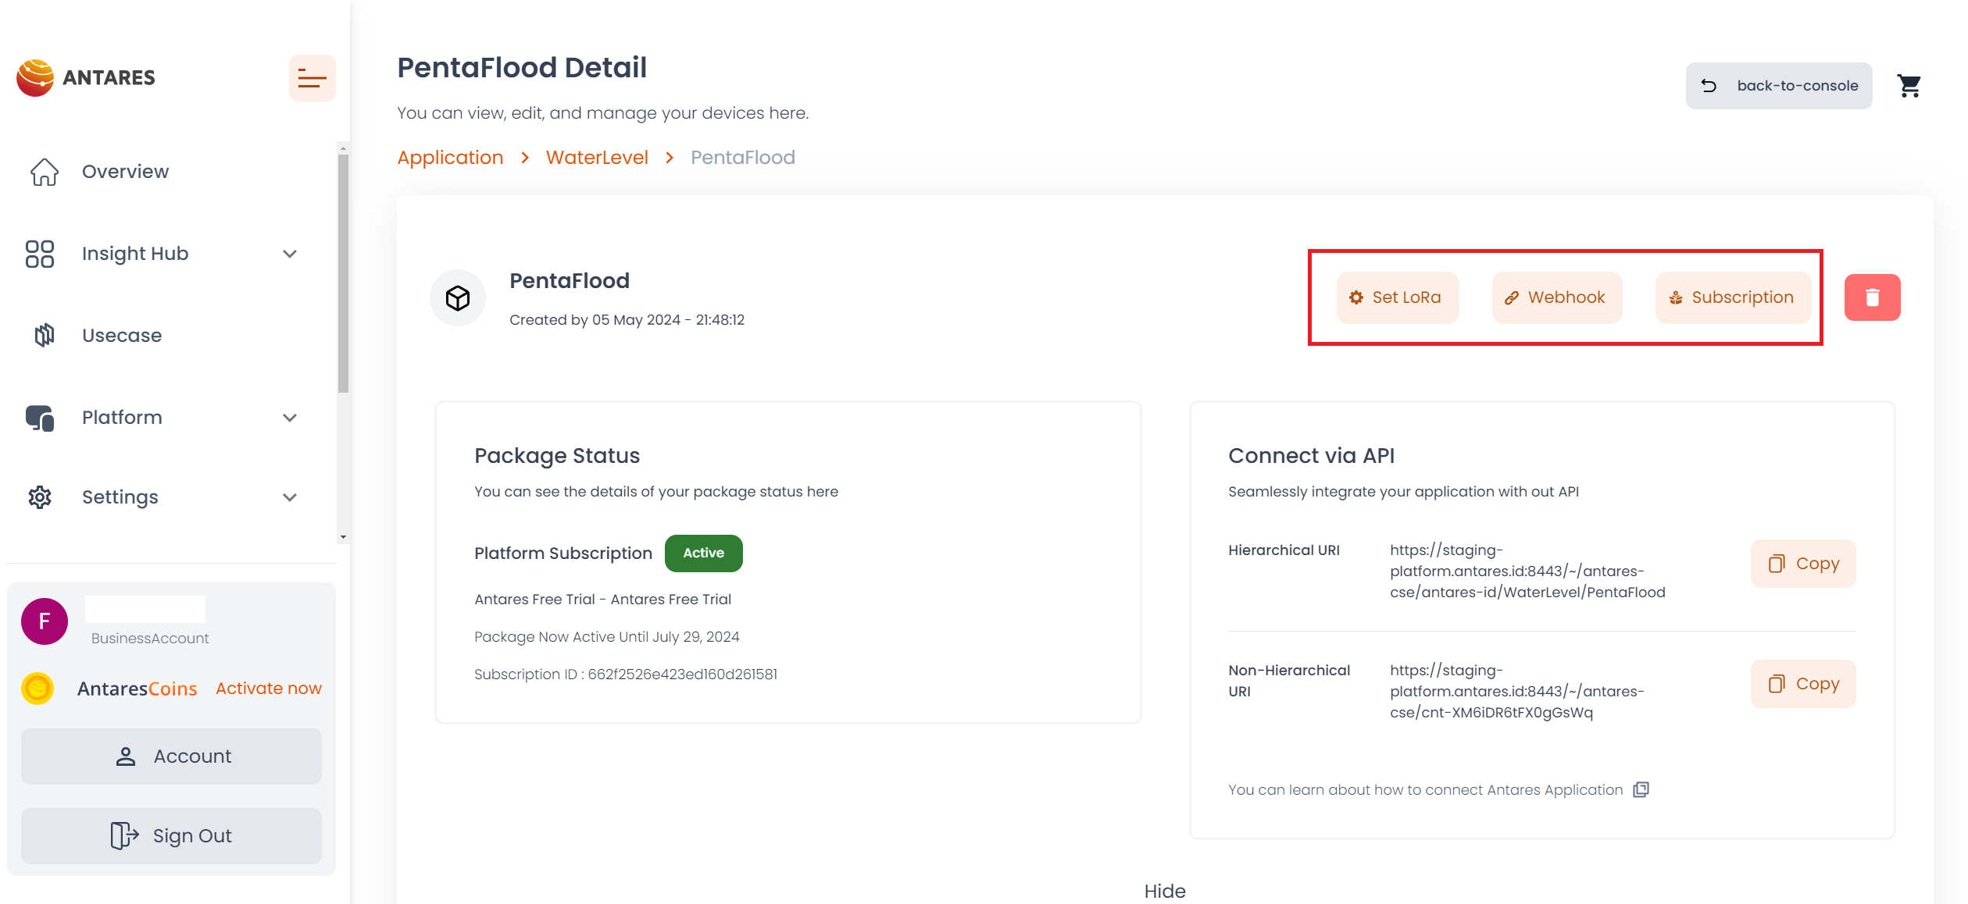Expand the Platform submenu chevron
1968x904 pixels.
click(290, 418)
